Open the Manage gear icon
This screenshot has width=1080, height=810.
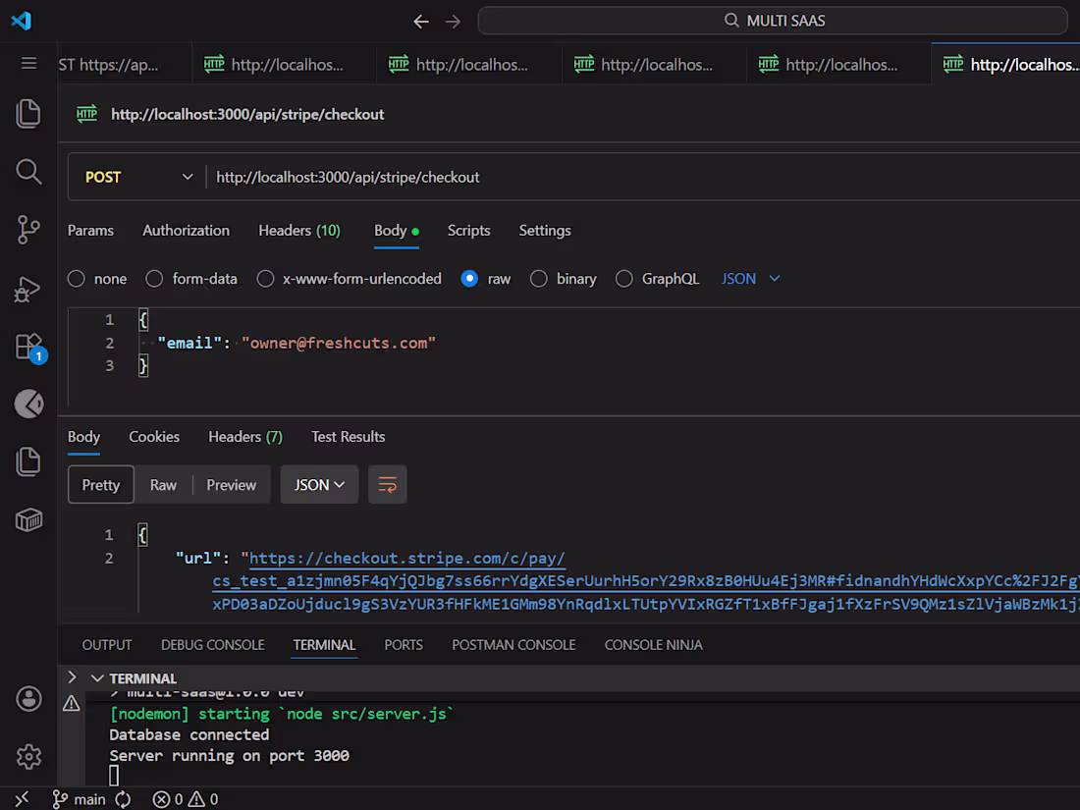pyautogui.click(x=28, y=757)
